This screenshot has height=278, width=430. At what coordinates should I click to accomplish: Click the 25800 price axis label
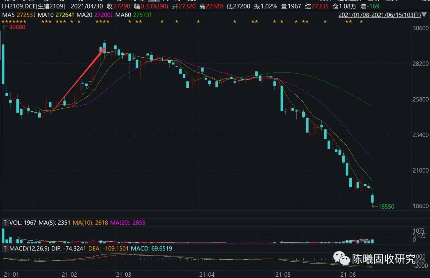[421, 99]
